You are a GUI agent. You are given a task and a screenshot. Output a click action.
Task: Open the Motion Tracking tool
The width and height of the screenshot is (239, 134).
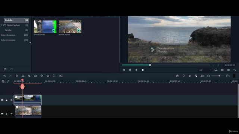tap(54, 76)
